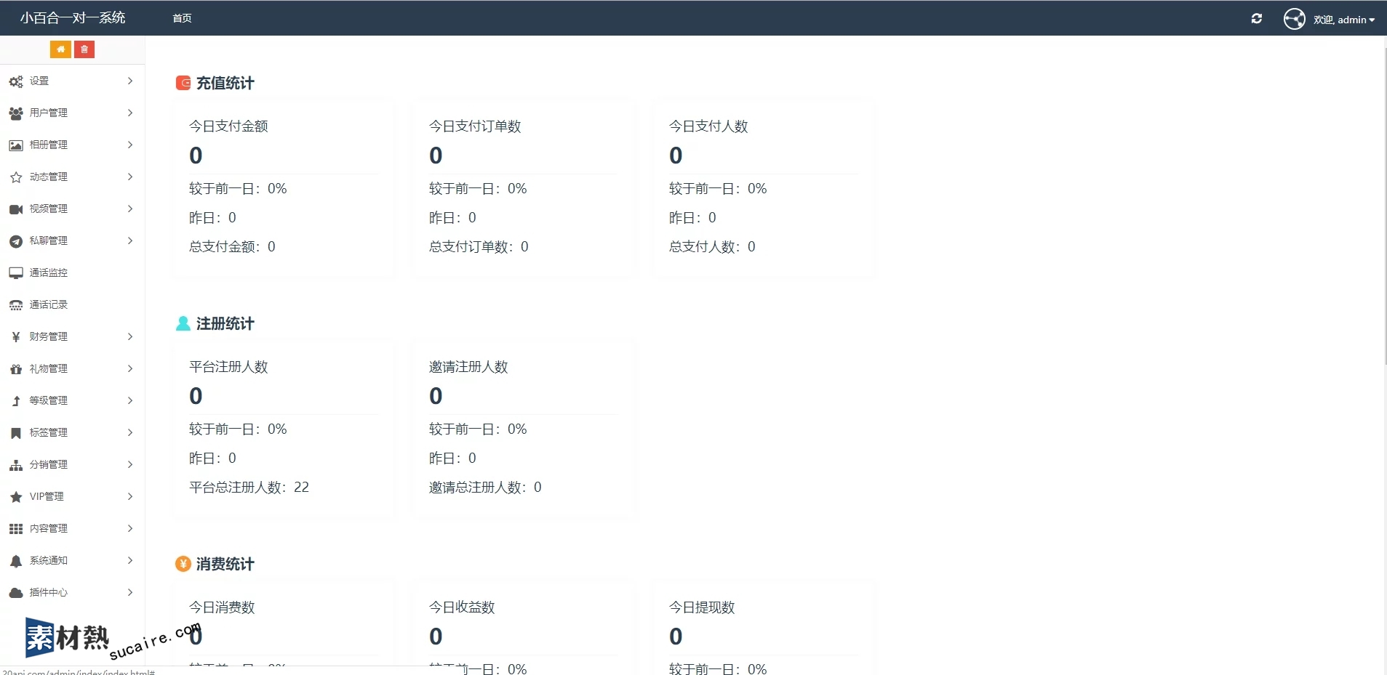Screen dimensions: 1387x675
Task: Click the 平台总注册人数: 22 text
Action: tap(249, 488)
